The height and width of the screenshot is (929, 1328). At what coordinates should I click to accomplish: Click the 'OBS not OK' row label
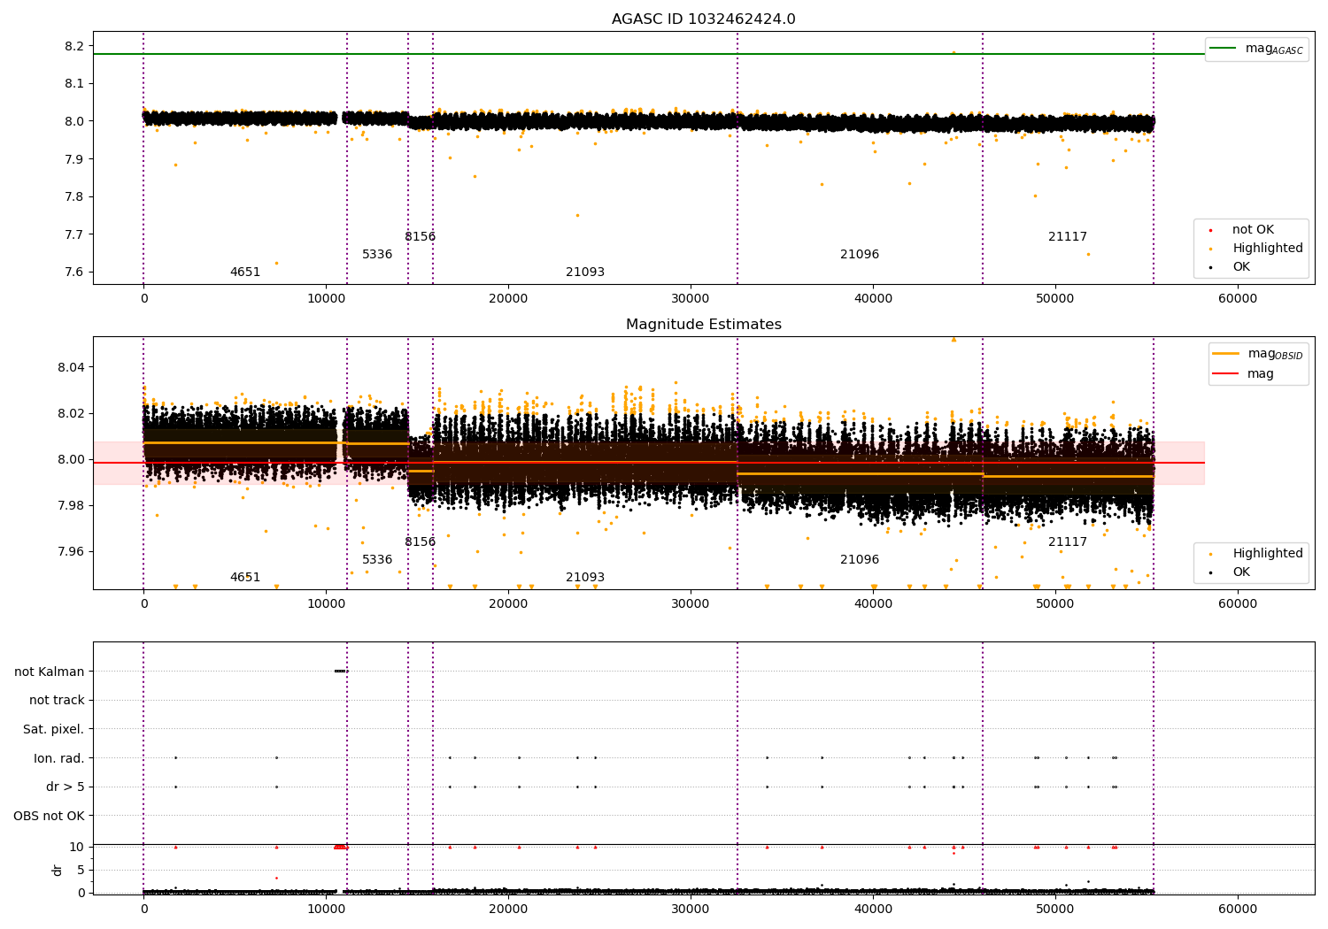coord(50,816)
